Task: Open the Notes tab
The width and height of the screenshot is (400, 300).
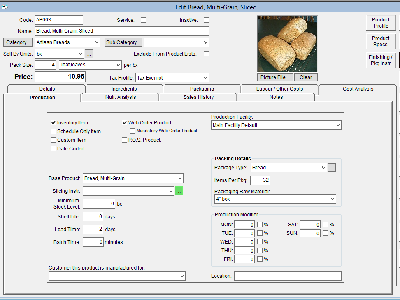Action: pos(276,97)
